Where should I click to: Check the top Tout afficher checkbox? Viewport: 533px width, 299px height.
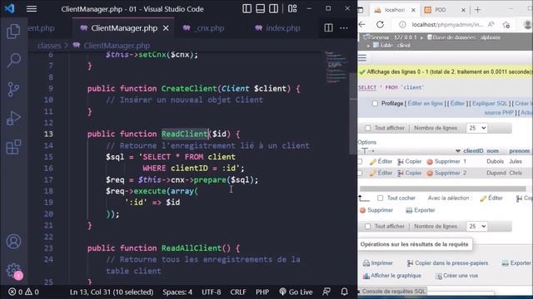click(x=368, y=128)
